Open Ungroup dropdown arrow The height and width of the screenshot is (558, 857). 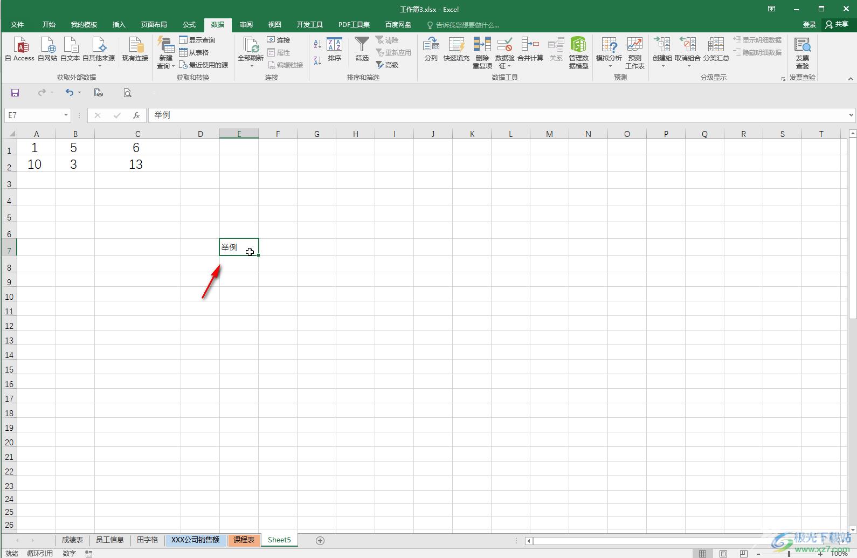pyautogui.click(x=688, y=66)
